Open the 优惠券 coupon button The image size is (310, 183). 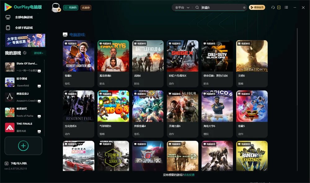[x=86, y=7]
